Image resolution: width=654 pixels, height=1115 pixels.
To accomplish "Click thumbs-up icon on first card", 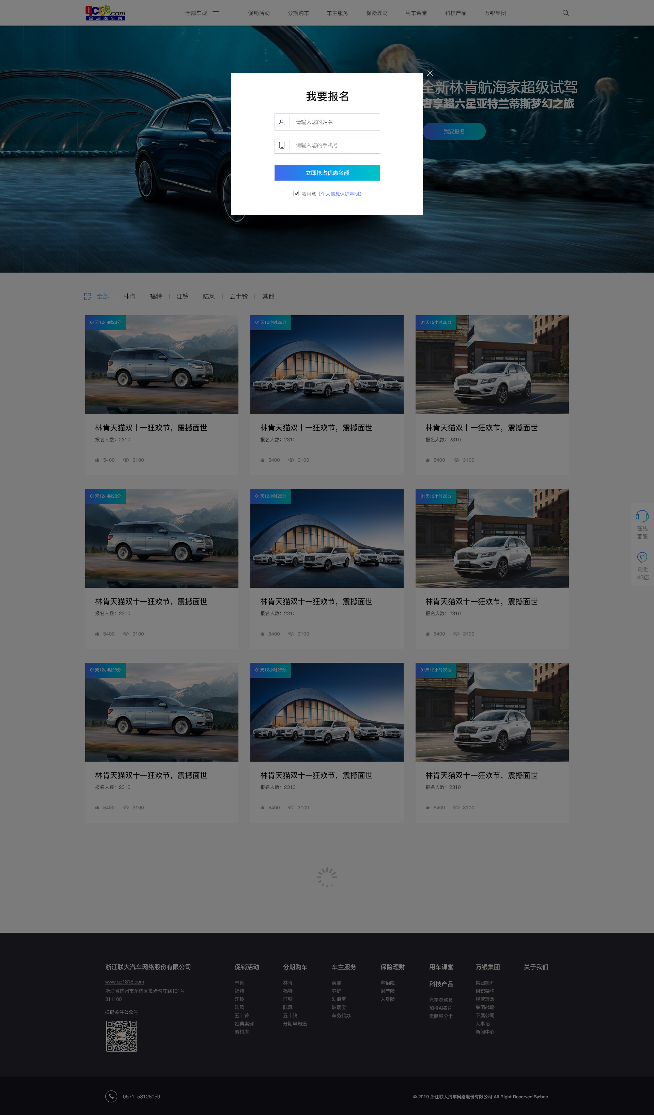I will coord(97,460).
